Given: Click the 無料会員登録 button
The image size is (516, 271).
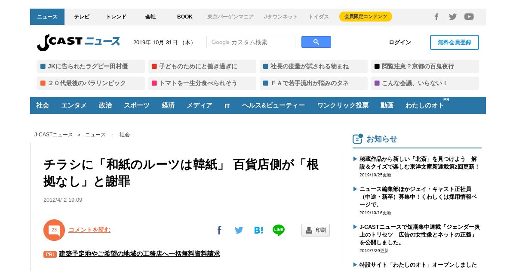Looking at the screenshot, I should coord(455,42).
